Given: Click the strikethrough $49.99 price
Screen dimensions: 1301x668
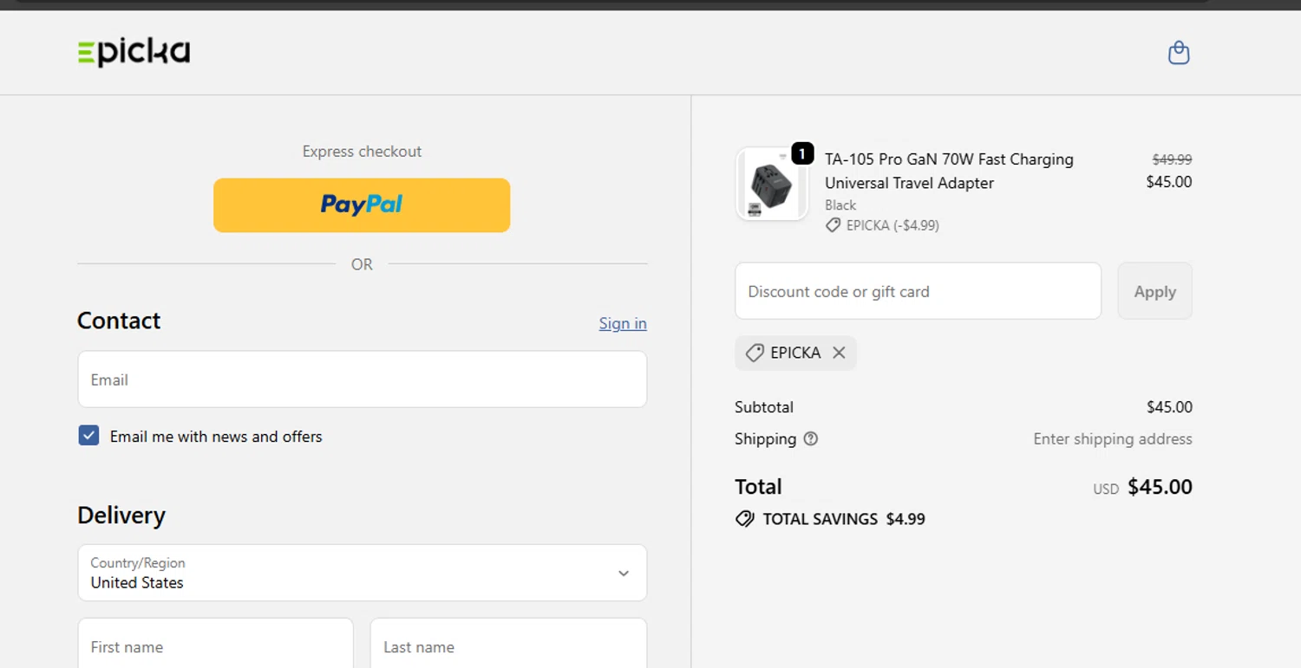Looking at the screenshot, I should [1172, 159].
